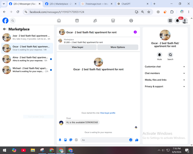Expand the Privacy & support section
This screenshot has width=193, height=154.
tap(165, 87)
